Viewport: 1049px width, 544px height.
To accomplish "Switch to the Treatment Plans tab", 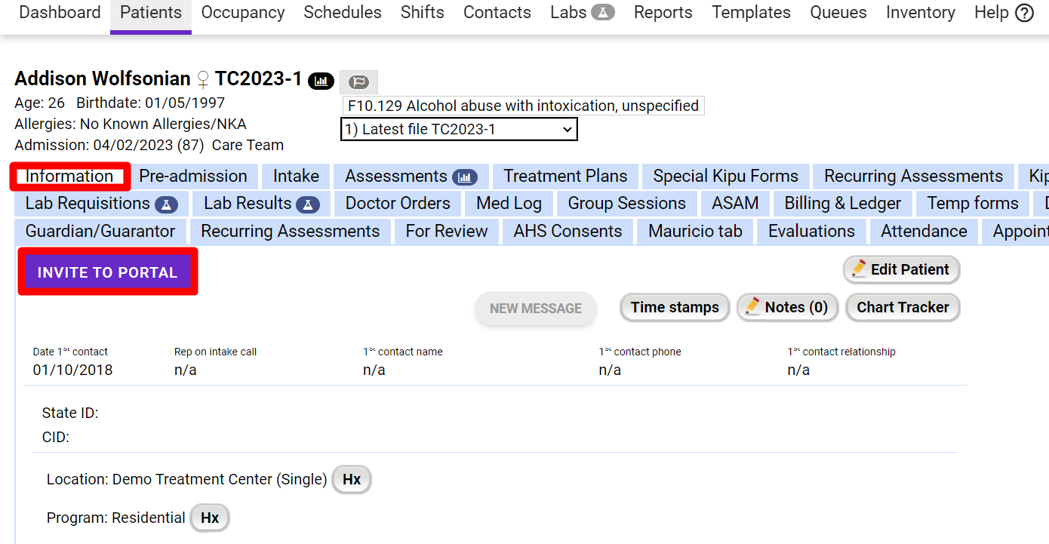I will click(x=565, y=177).
